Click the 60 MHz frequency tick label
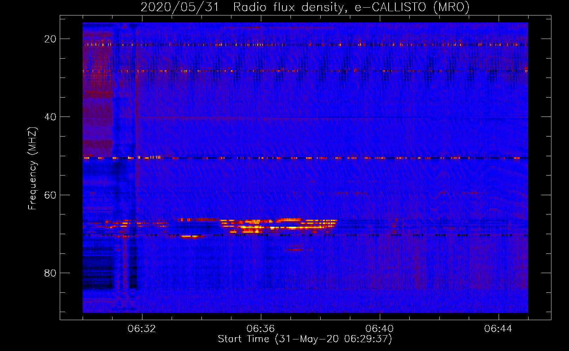 (50, 195)
